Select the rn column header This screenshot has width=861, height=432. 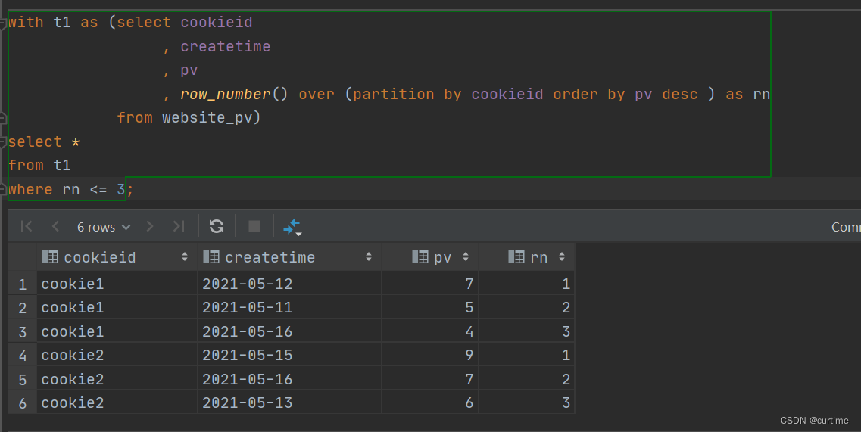tap(526, 257)
